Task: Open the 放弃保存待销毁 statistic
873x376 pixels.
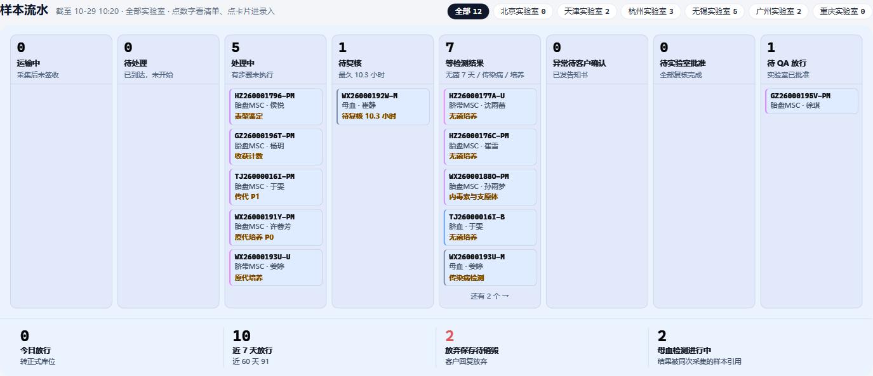Action: pyautogui.click(x=542, y=347)
